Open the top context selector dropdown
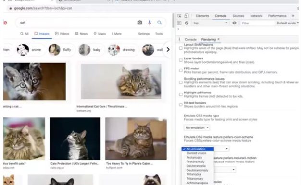This screenshot has width=301, height=185. pyautogui.click(x=210, y=23)
